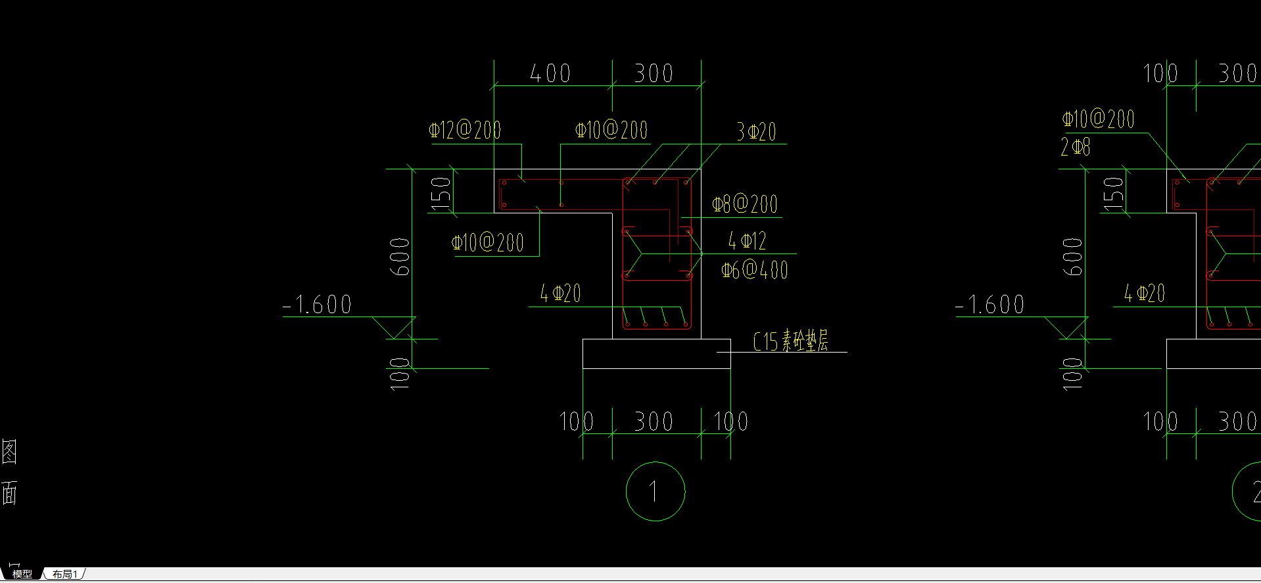Screen dimensions: 1261x583
Task: Select the 300 dimension beside 400
Action: tap(654, 73)
